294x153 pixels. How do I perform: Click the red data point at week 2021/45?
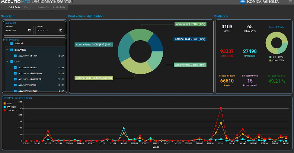point(243,130)
